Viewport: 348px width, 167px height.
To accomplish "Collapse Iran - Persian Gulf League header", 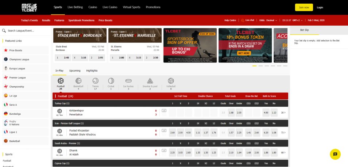I will click(x=170, y=124).
